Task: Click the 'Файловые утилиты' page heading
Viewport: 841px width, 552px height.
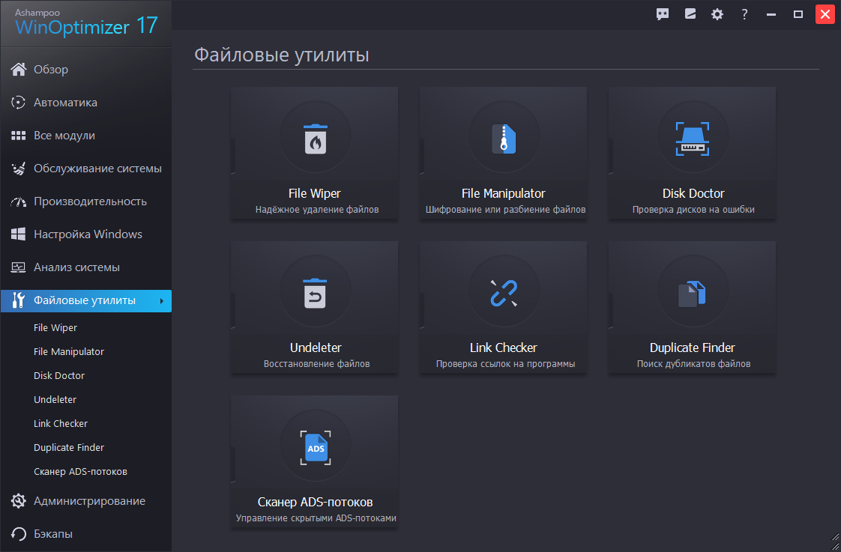Action: pyautogui.click(x=282, y=55)
